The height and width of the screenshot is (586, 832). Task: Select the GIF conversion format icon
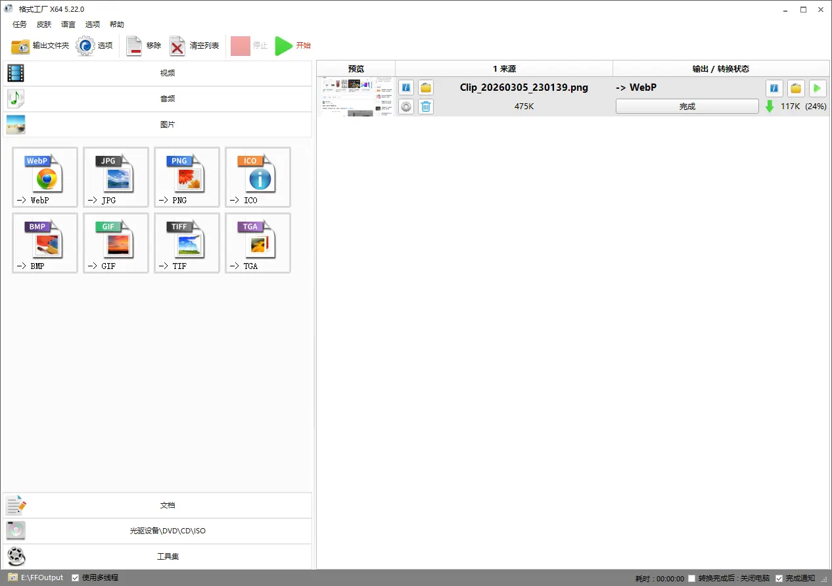point(115,242)
